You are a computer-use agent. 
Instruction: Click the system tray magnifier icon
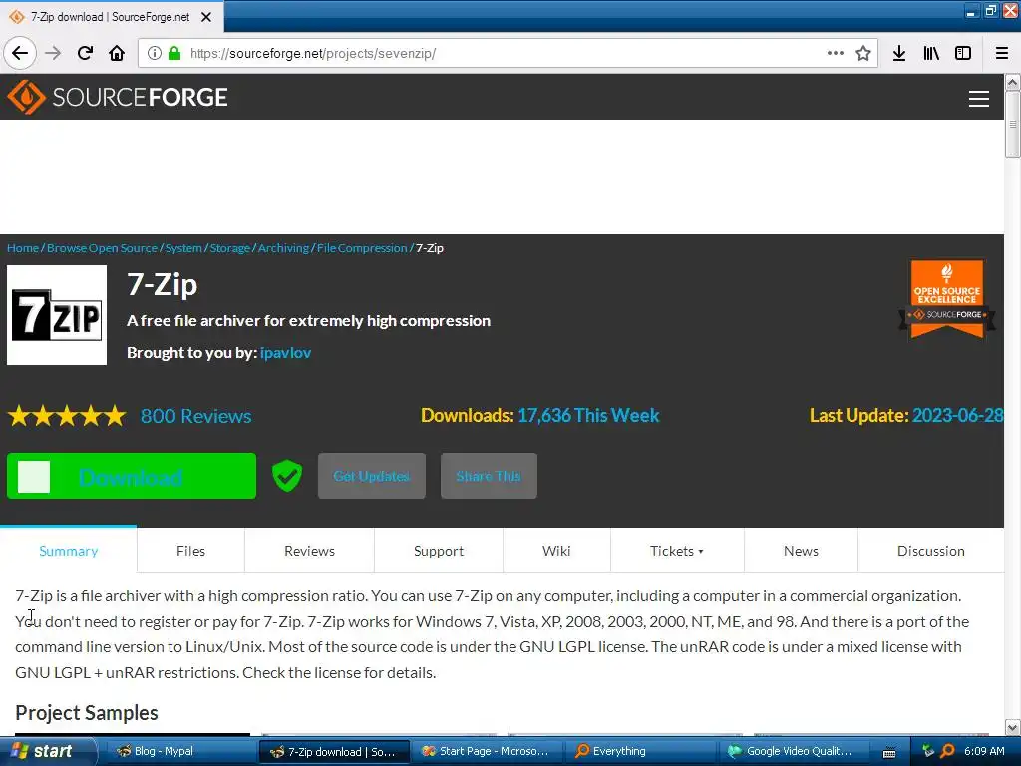948,751
